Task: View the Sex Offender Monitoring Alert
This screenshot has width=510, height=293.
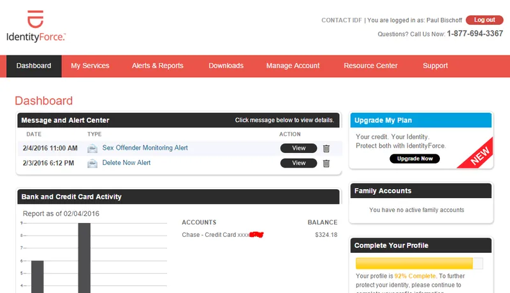Action: point(298,148)
